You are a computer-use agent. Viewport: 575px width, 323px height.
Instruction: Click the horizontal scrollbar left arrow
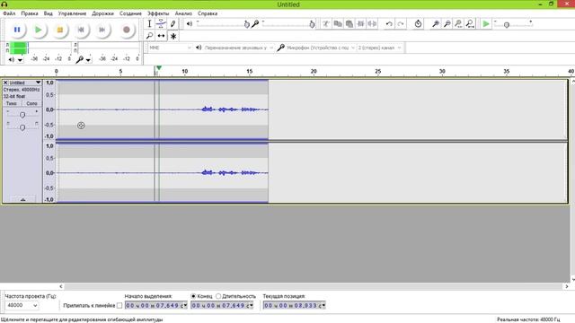61,286
